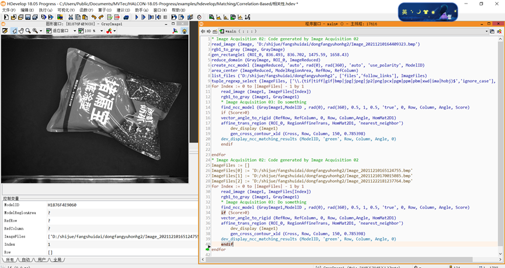The image size is (505, 268).
Task: Open the image zoom inspection icon
Action: point(211,17)
